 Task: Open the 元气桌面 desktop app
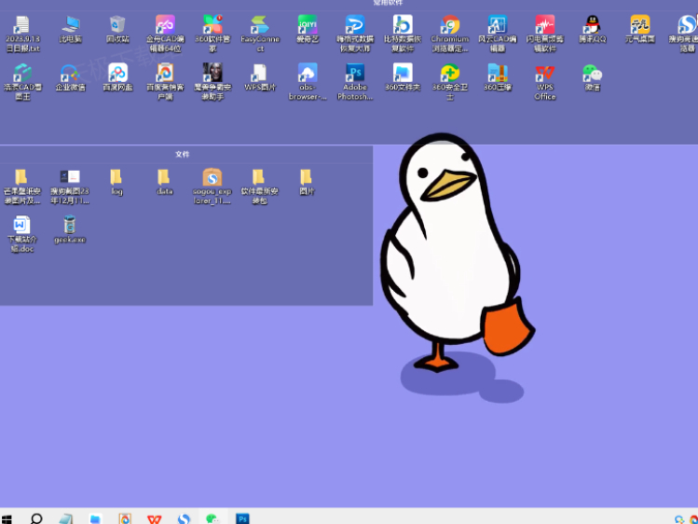[639, 30]
